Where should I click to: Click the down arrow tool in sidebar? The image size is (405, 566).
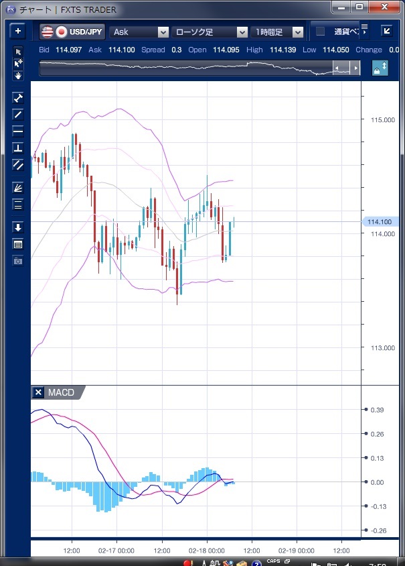click(18, 227)
